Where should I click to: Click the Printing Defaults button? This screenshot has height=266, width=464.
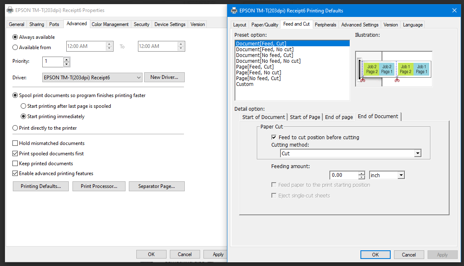tap(41, 186)
